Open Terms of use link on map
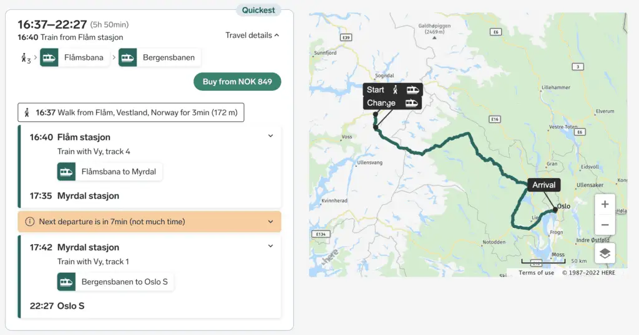The image size is (639, 335). (x=536, y=273)
